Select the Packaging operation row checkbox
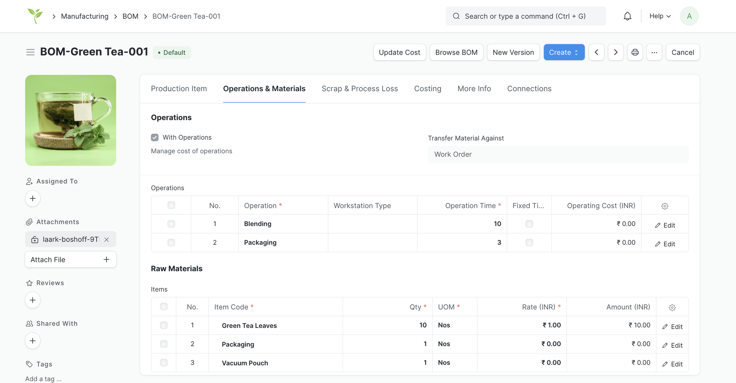736x383 pixels. pyautogui.click(x=171, y=242)
